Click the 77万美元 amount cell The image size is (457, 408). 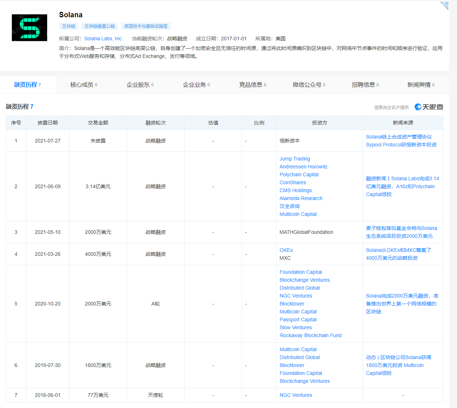click(x=98, y=395)
